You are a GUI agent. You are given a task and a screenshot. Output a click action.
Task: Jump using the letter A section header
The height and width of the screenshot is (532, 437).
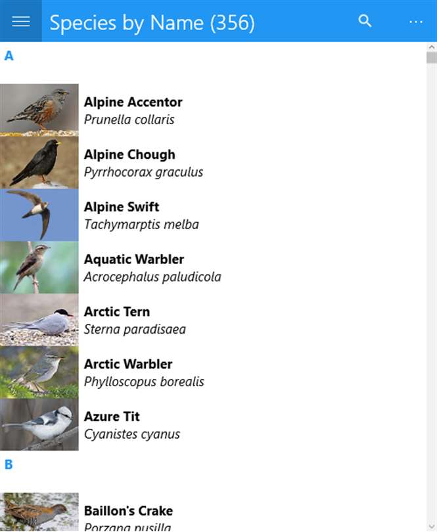click(9, 56)
